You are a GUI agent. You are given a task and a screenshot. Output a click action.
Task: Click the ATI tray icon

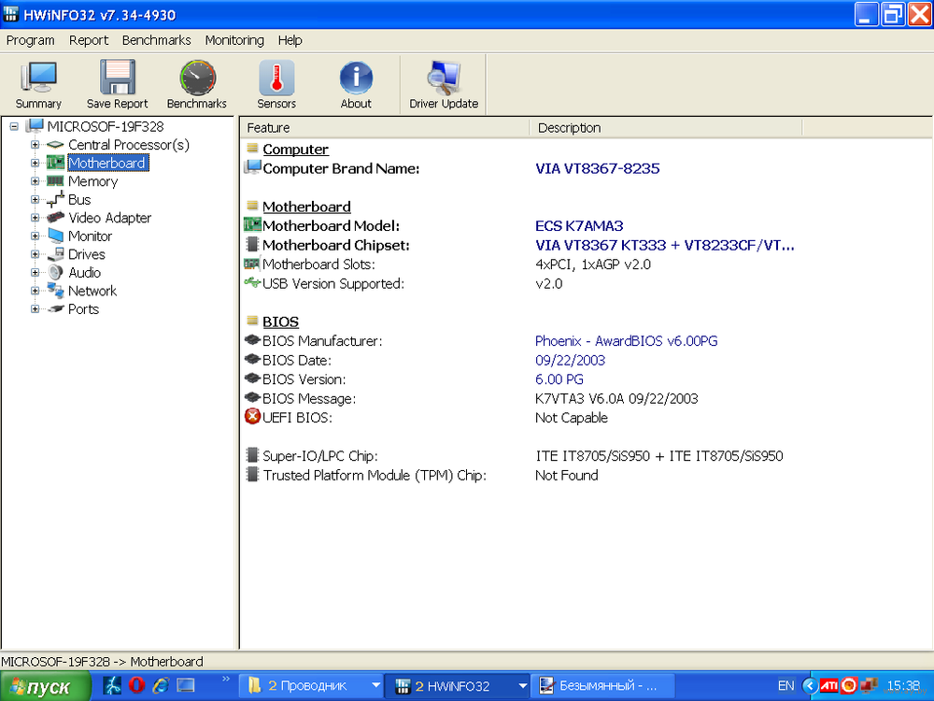[x=828, y=685]
